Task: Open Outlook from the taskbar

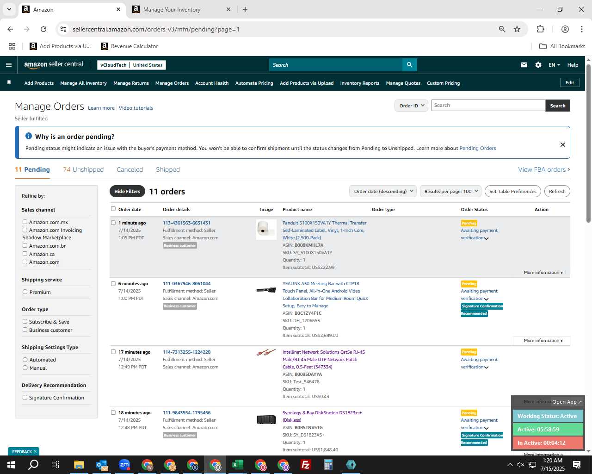Action: point(102,465)
